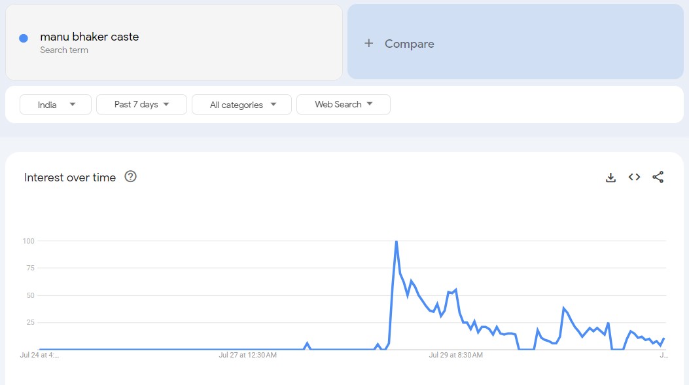Click the Compare box to add term
Viewport: 689px width, 385px height.
click(x=516, y=42)
